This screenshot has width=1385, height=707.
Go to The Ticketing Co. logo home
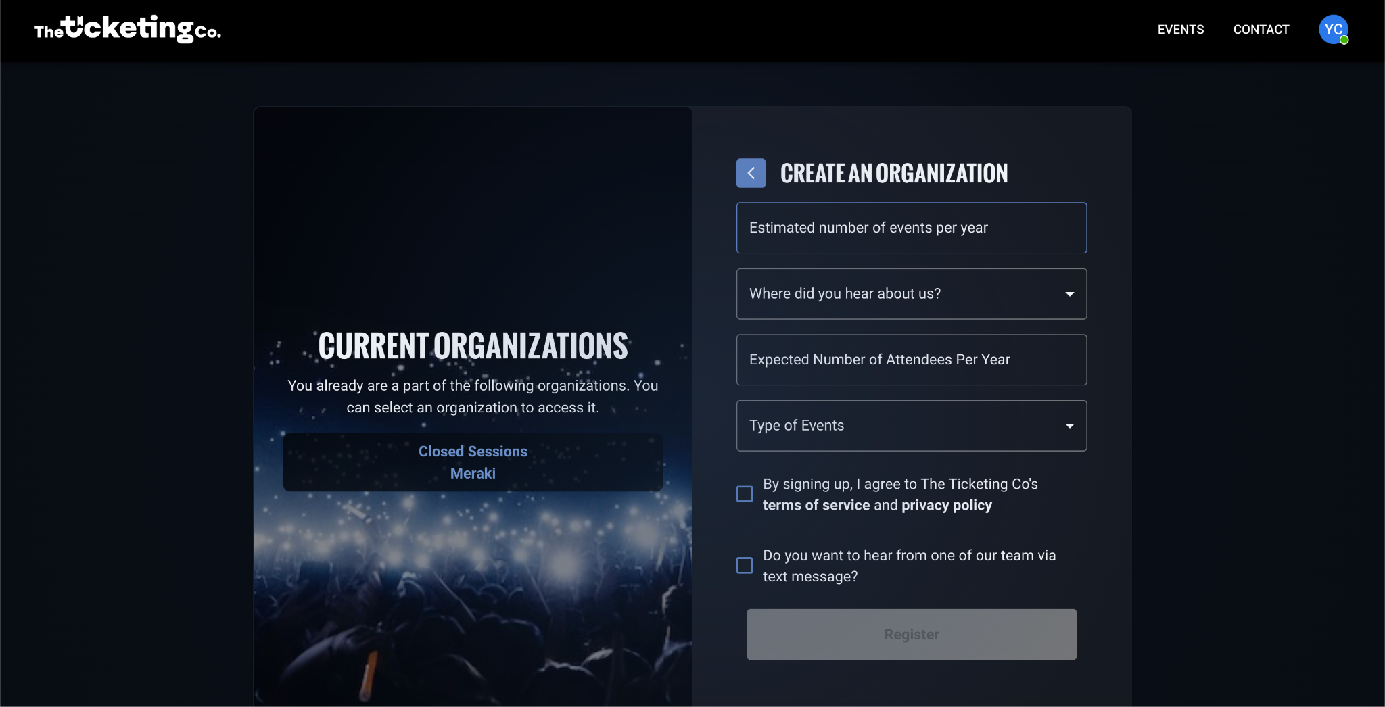pos(128,29)
